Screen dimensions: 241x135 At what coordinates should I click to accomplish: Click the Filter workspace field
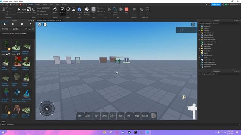[x=219, y=23]
